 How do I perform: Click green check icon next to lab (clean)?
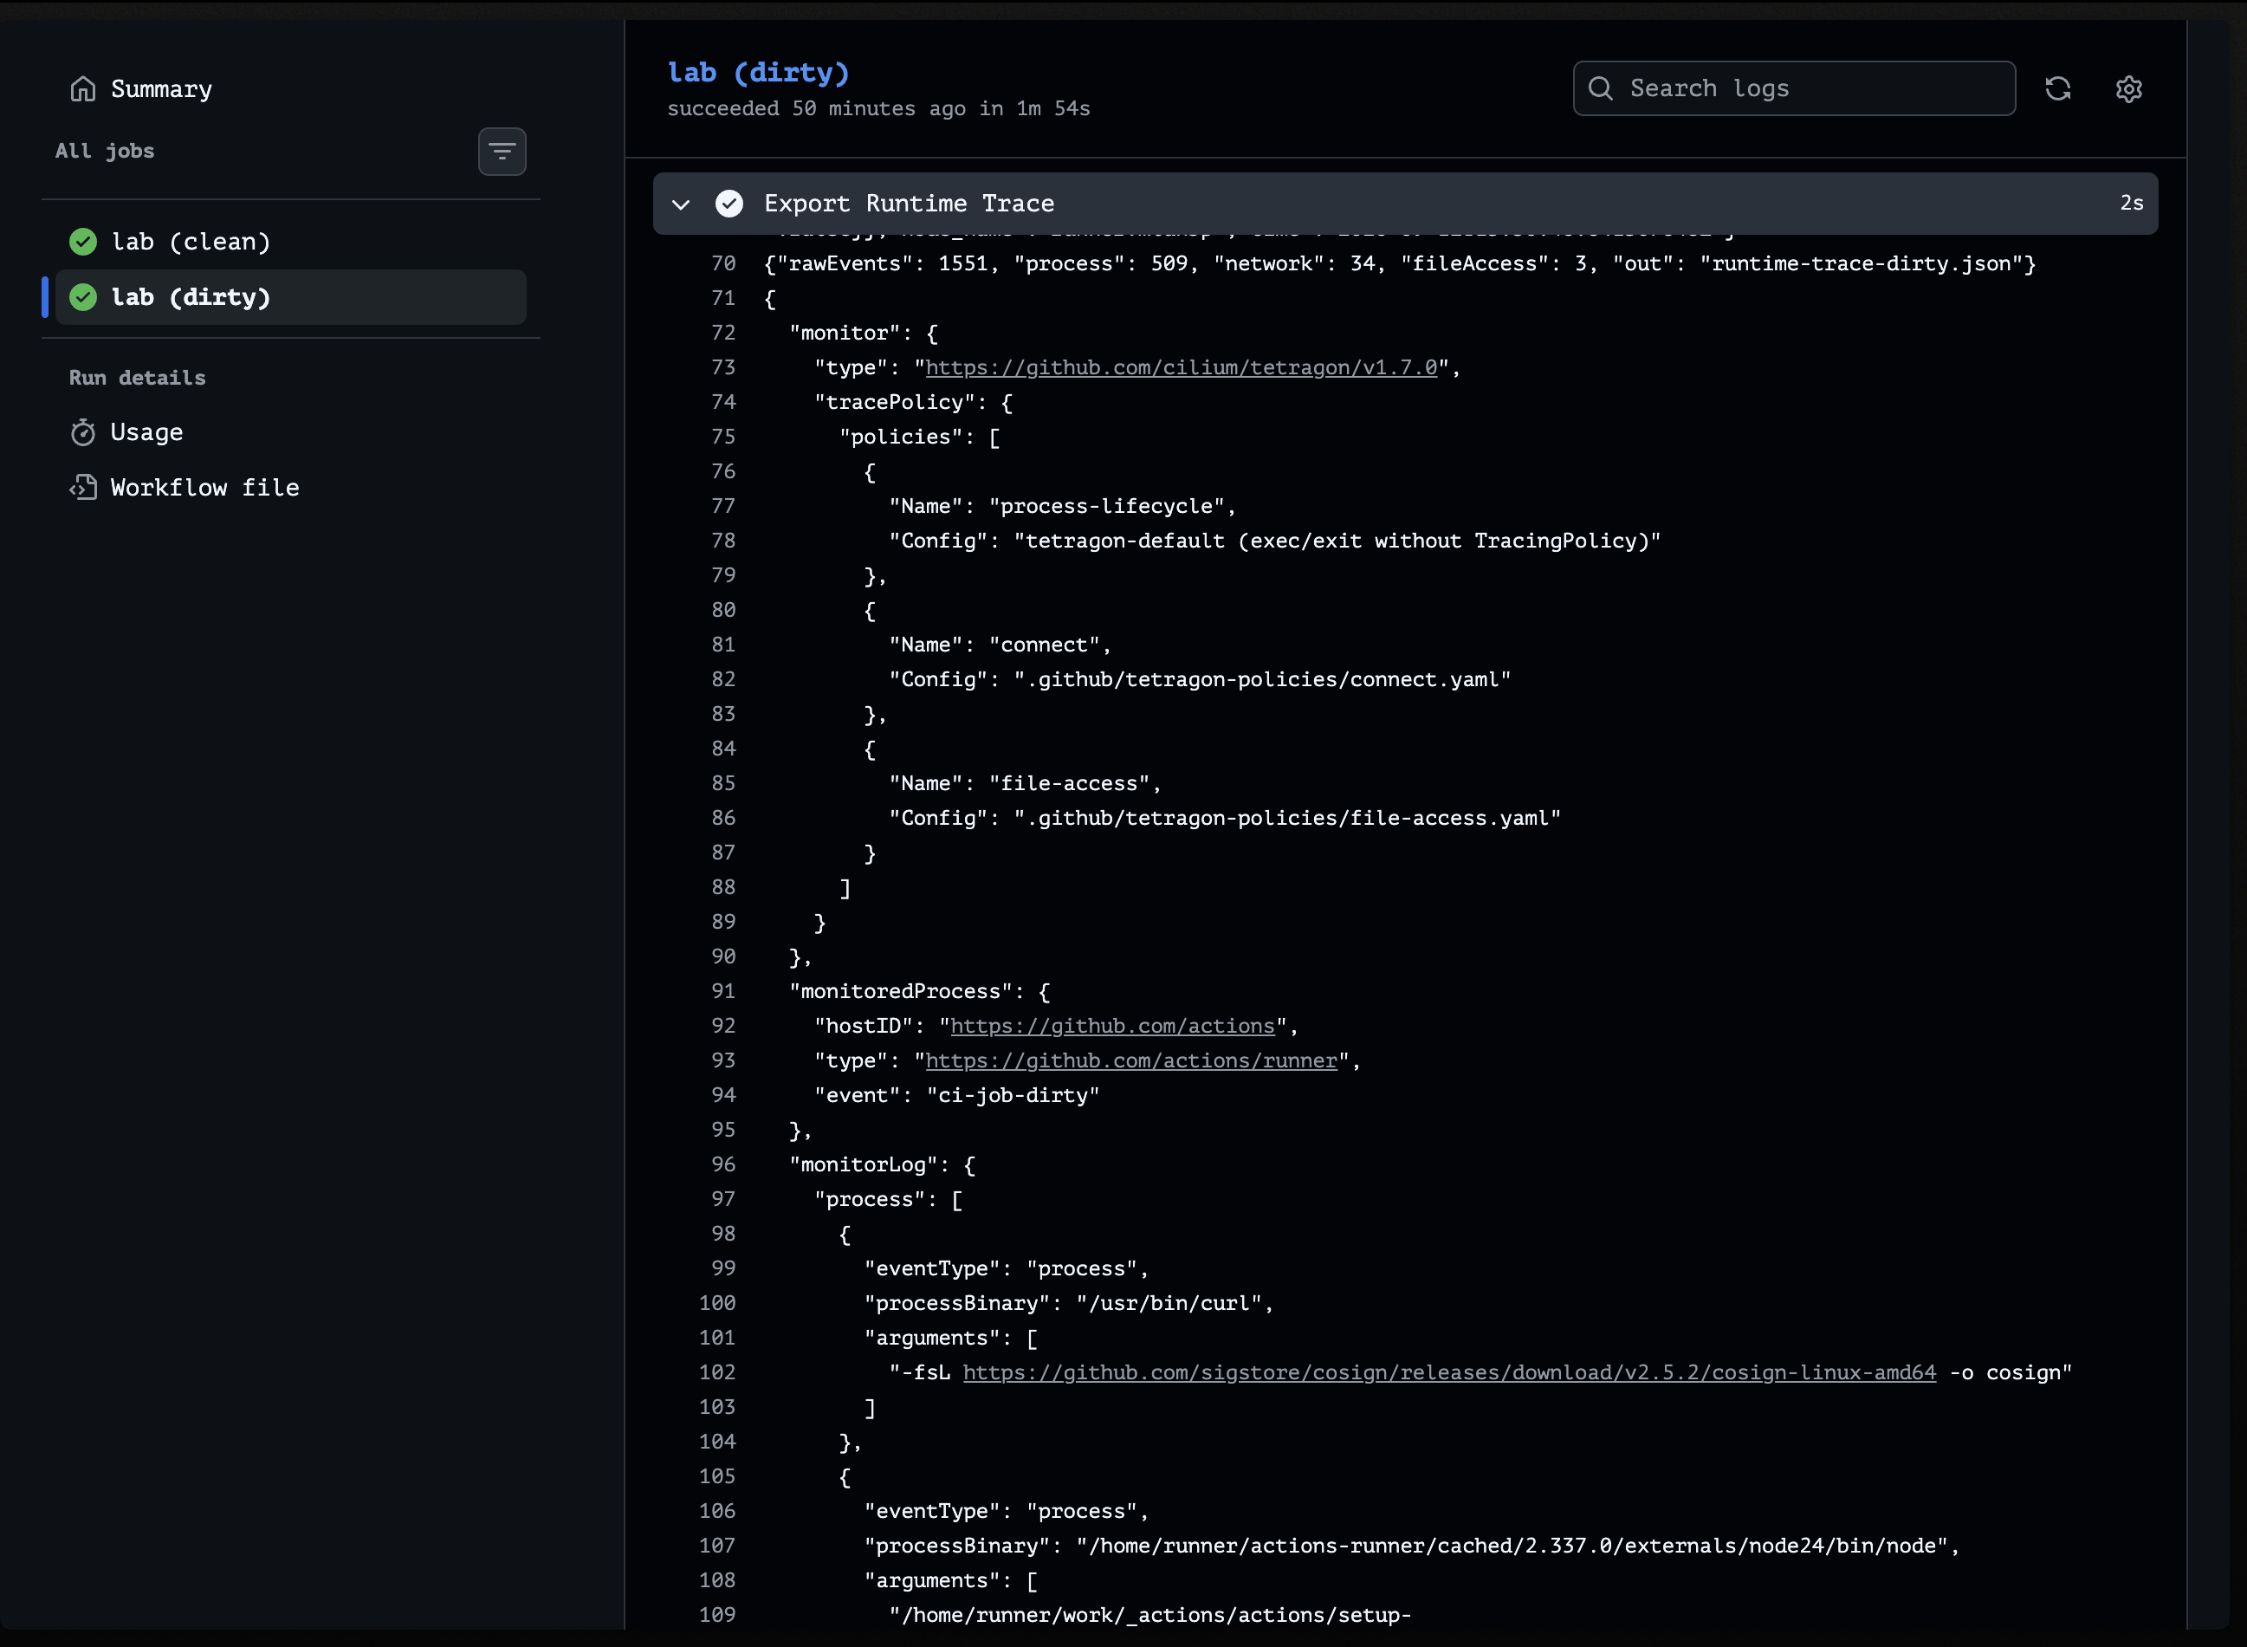point(84,241)
